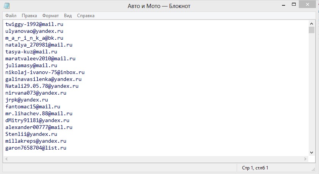The width and height of the screenshot is (319, 174).
Task: Minimize the Блокнот window
Action: click(284, 5)
